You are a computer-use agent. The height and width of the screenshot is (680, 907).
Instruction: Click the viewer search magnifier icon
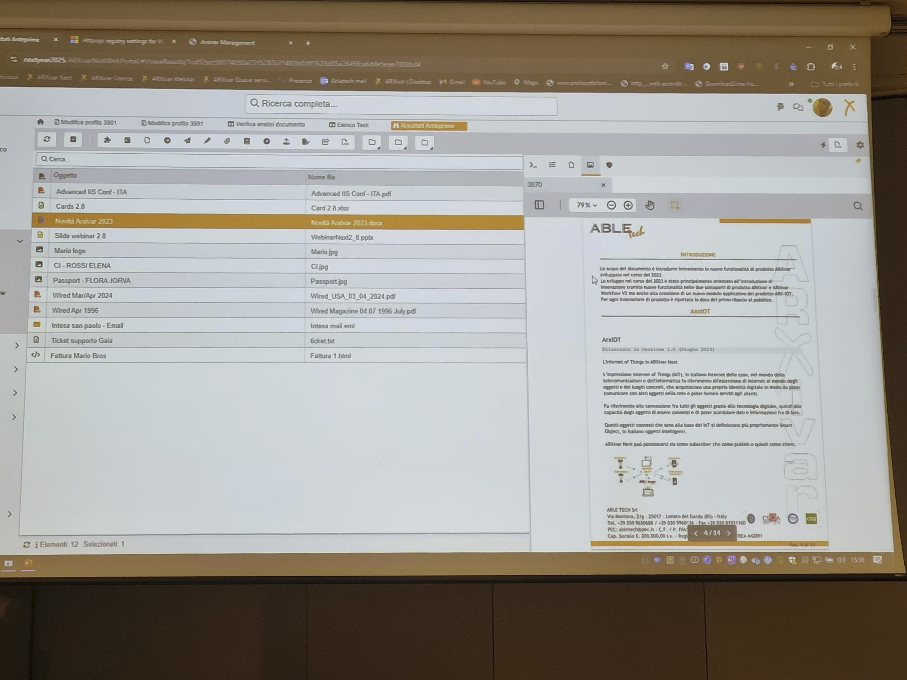(858, 206)
